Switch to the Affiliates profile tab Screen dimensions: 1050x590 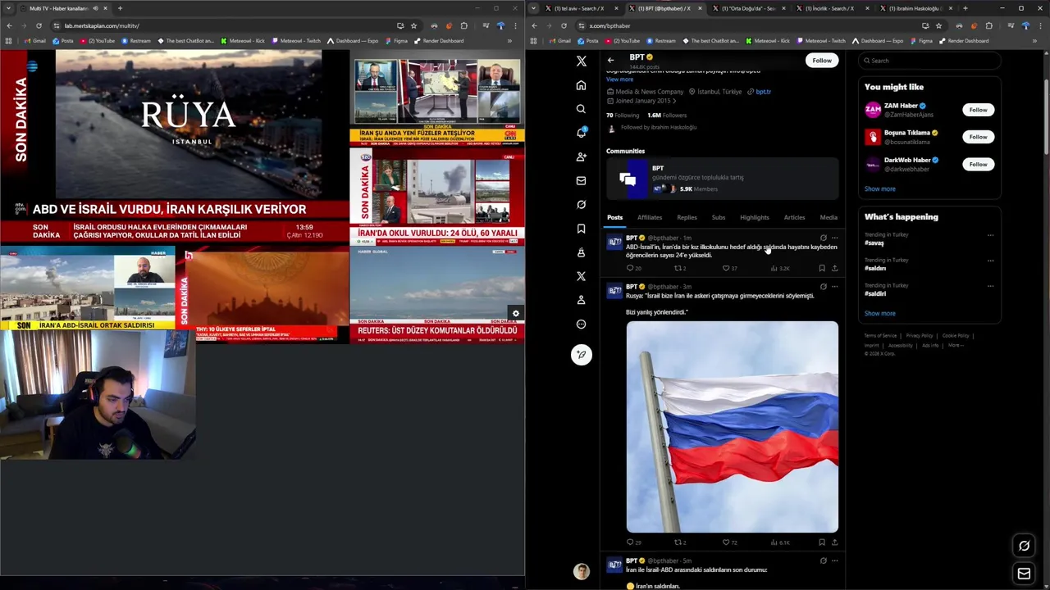tap(650, 217)
